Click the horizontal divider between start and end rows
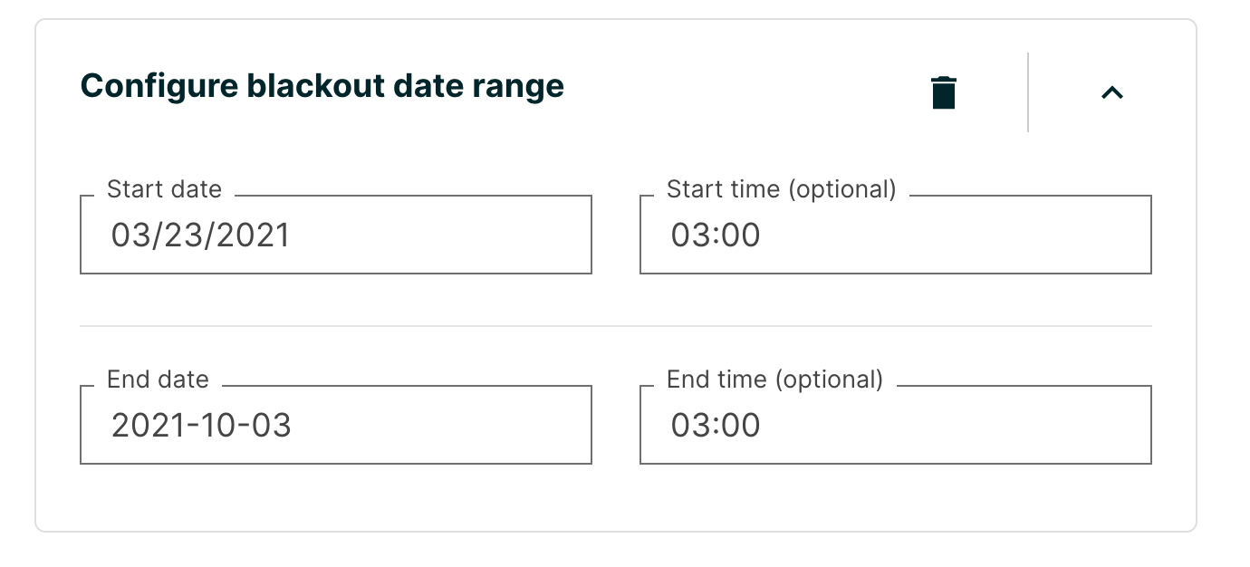Viewport: 1250px width, 567px height. click(616, 326)
